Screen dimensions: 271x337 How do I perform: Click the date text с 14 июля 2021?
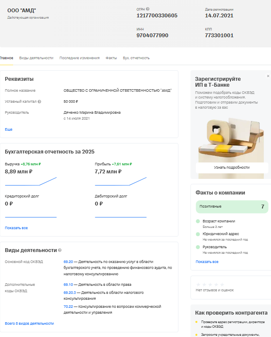point(77,118)
